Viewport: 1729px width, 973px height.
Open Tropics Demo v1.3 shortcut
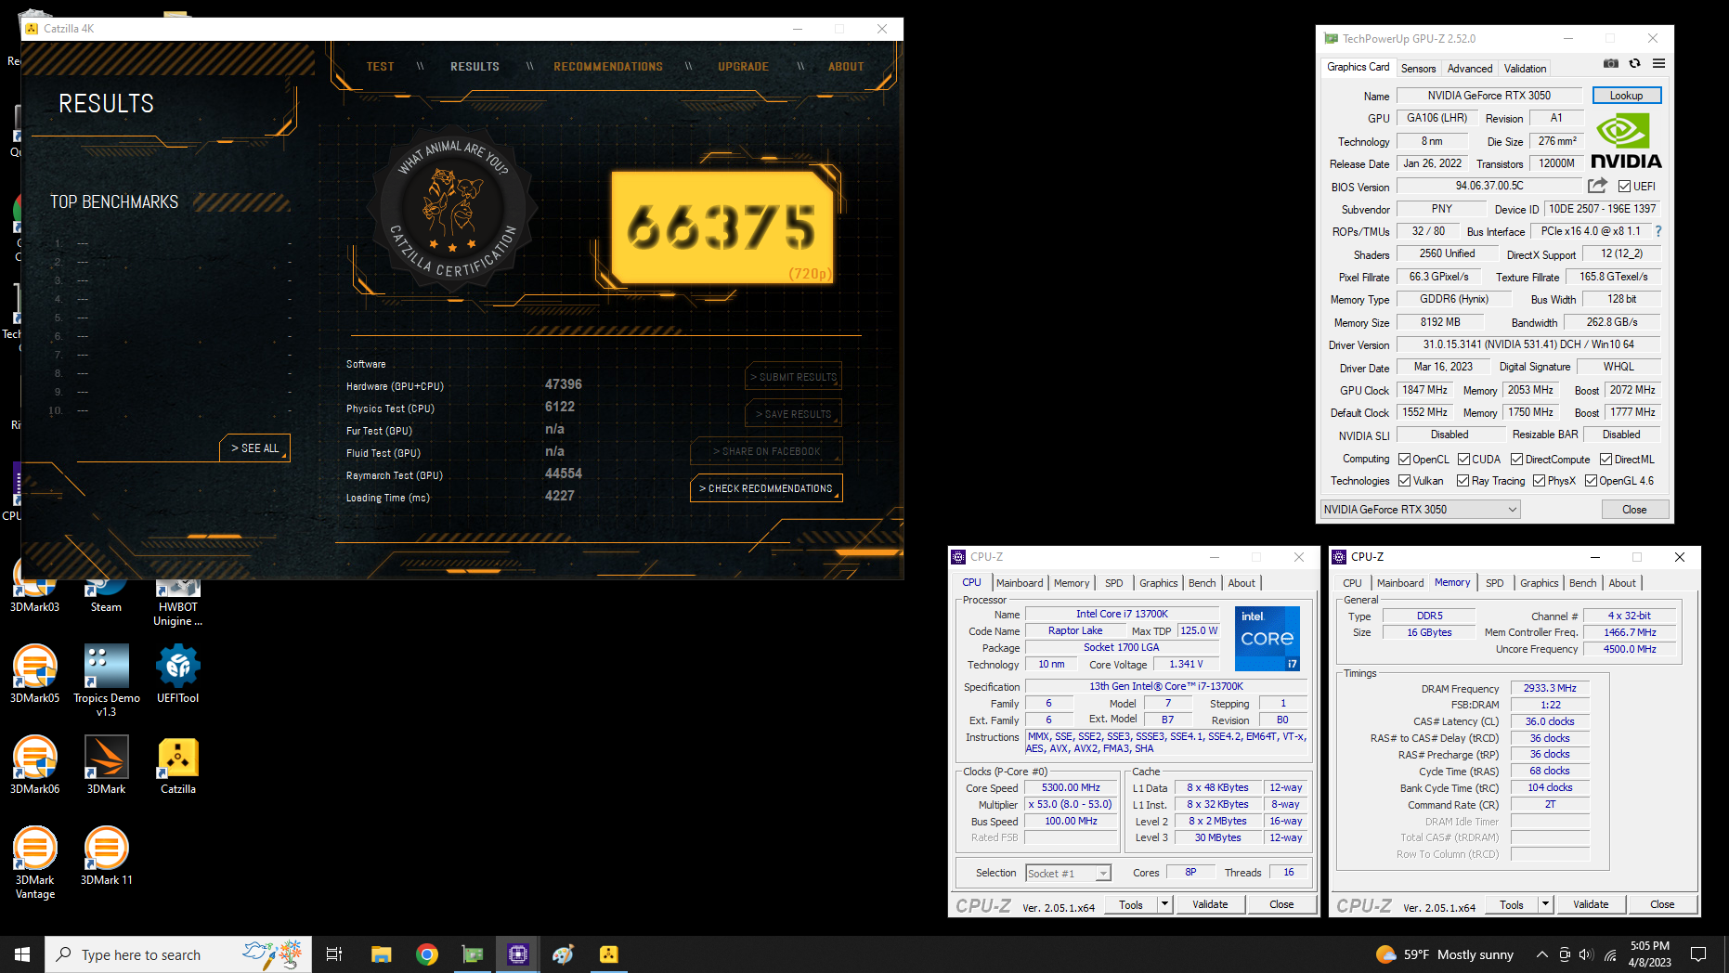click(x=106, y=681)
